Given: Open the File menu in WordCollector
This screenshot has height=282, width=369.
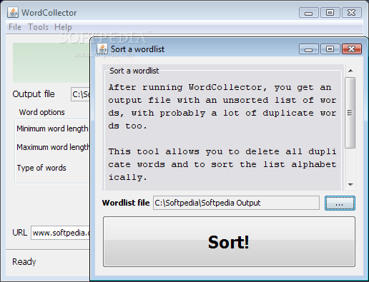Looking at the screenshot, I should coord(15,27).
